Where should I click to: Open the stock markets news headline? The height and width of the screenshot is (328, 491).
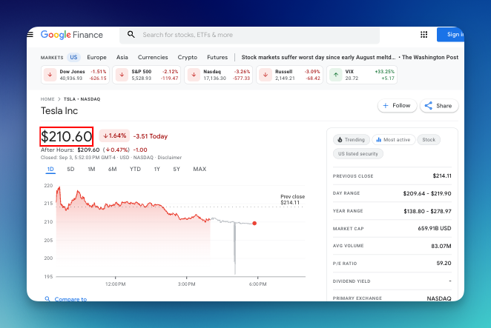318,57
